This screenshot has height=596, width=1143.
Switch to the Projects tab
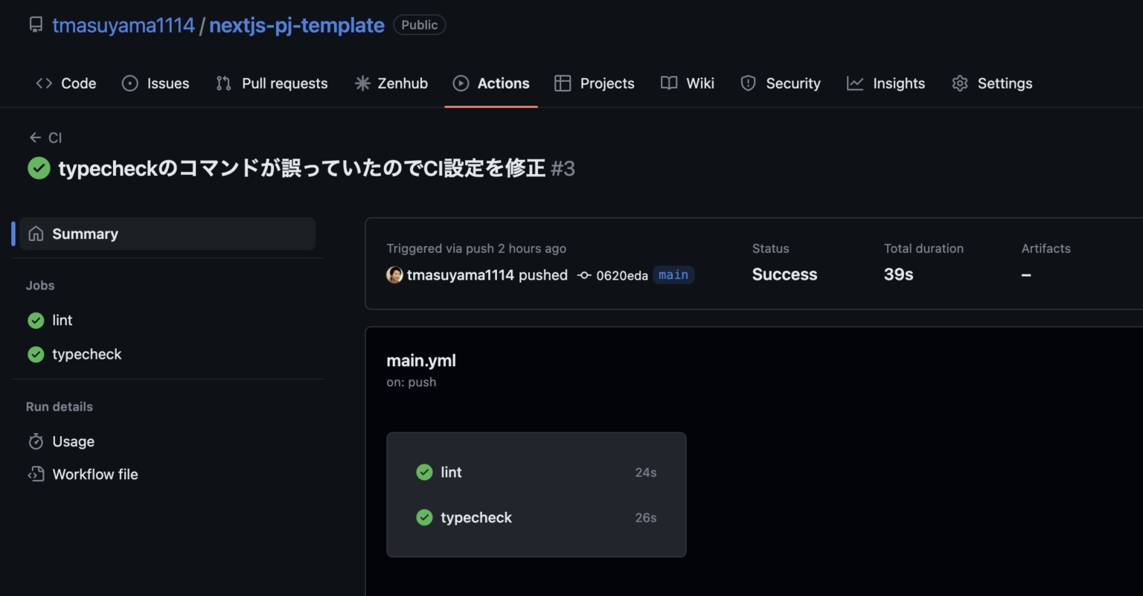[x=606, y=83]
